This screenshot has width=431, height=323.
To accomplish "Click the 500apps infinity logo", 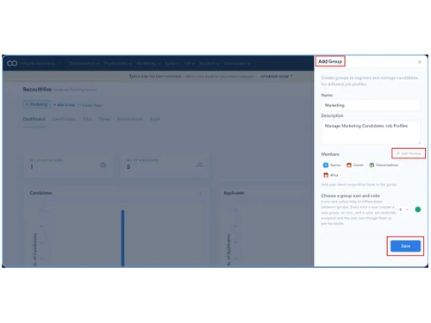I will 12,63.
